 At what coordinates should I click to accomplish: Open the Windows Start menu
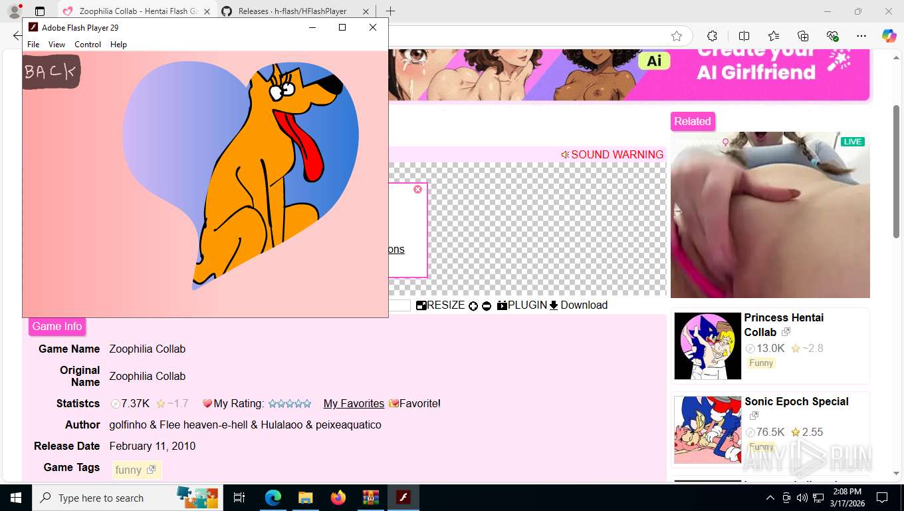pos(15,498)
